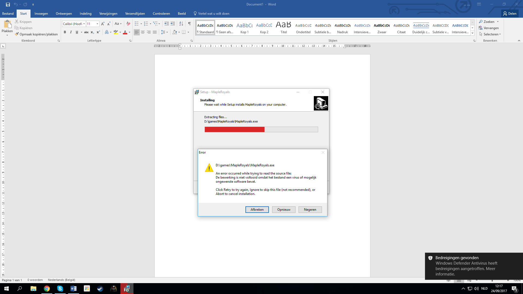Screen dimensions: 523x294
Task: Click the Save icon in Word's title bar
Action: click(8, 4)
